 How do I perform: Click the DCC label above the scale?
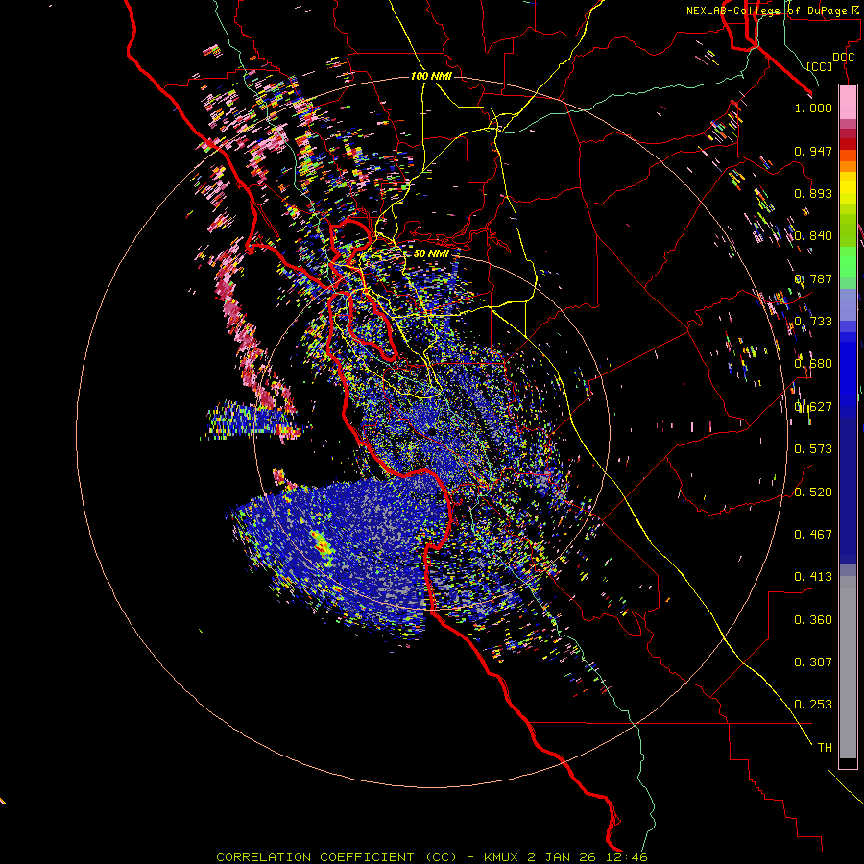point(843,58)
